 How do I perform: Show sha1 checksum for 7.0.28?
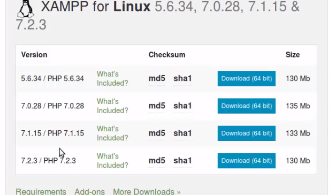click(182, 106)
